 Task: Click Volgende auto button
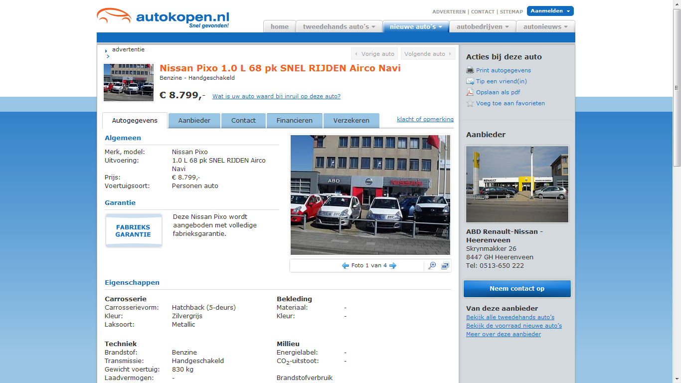tap(428, 54)
